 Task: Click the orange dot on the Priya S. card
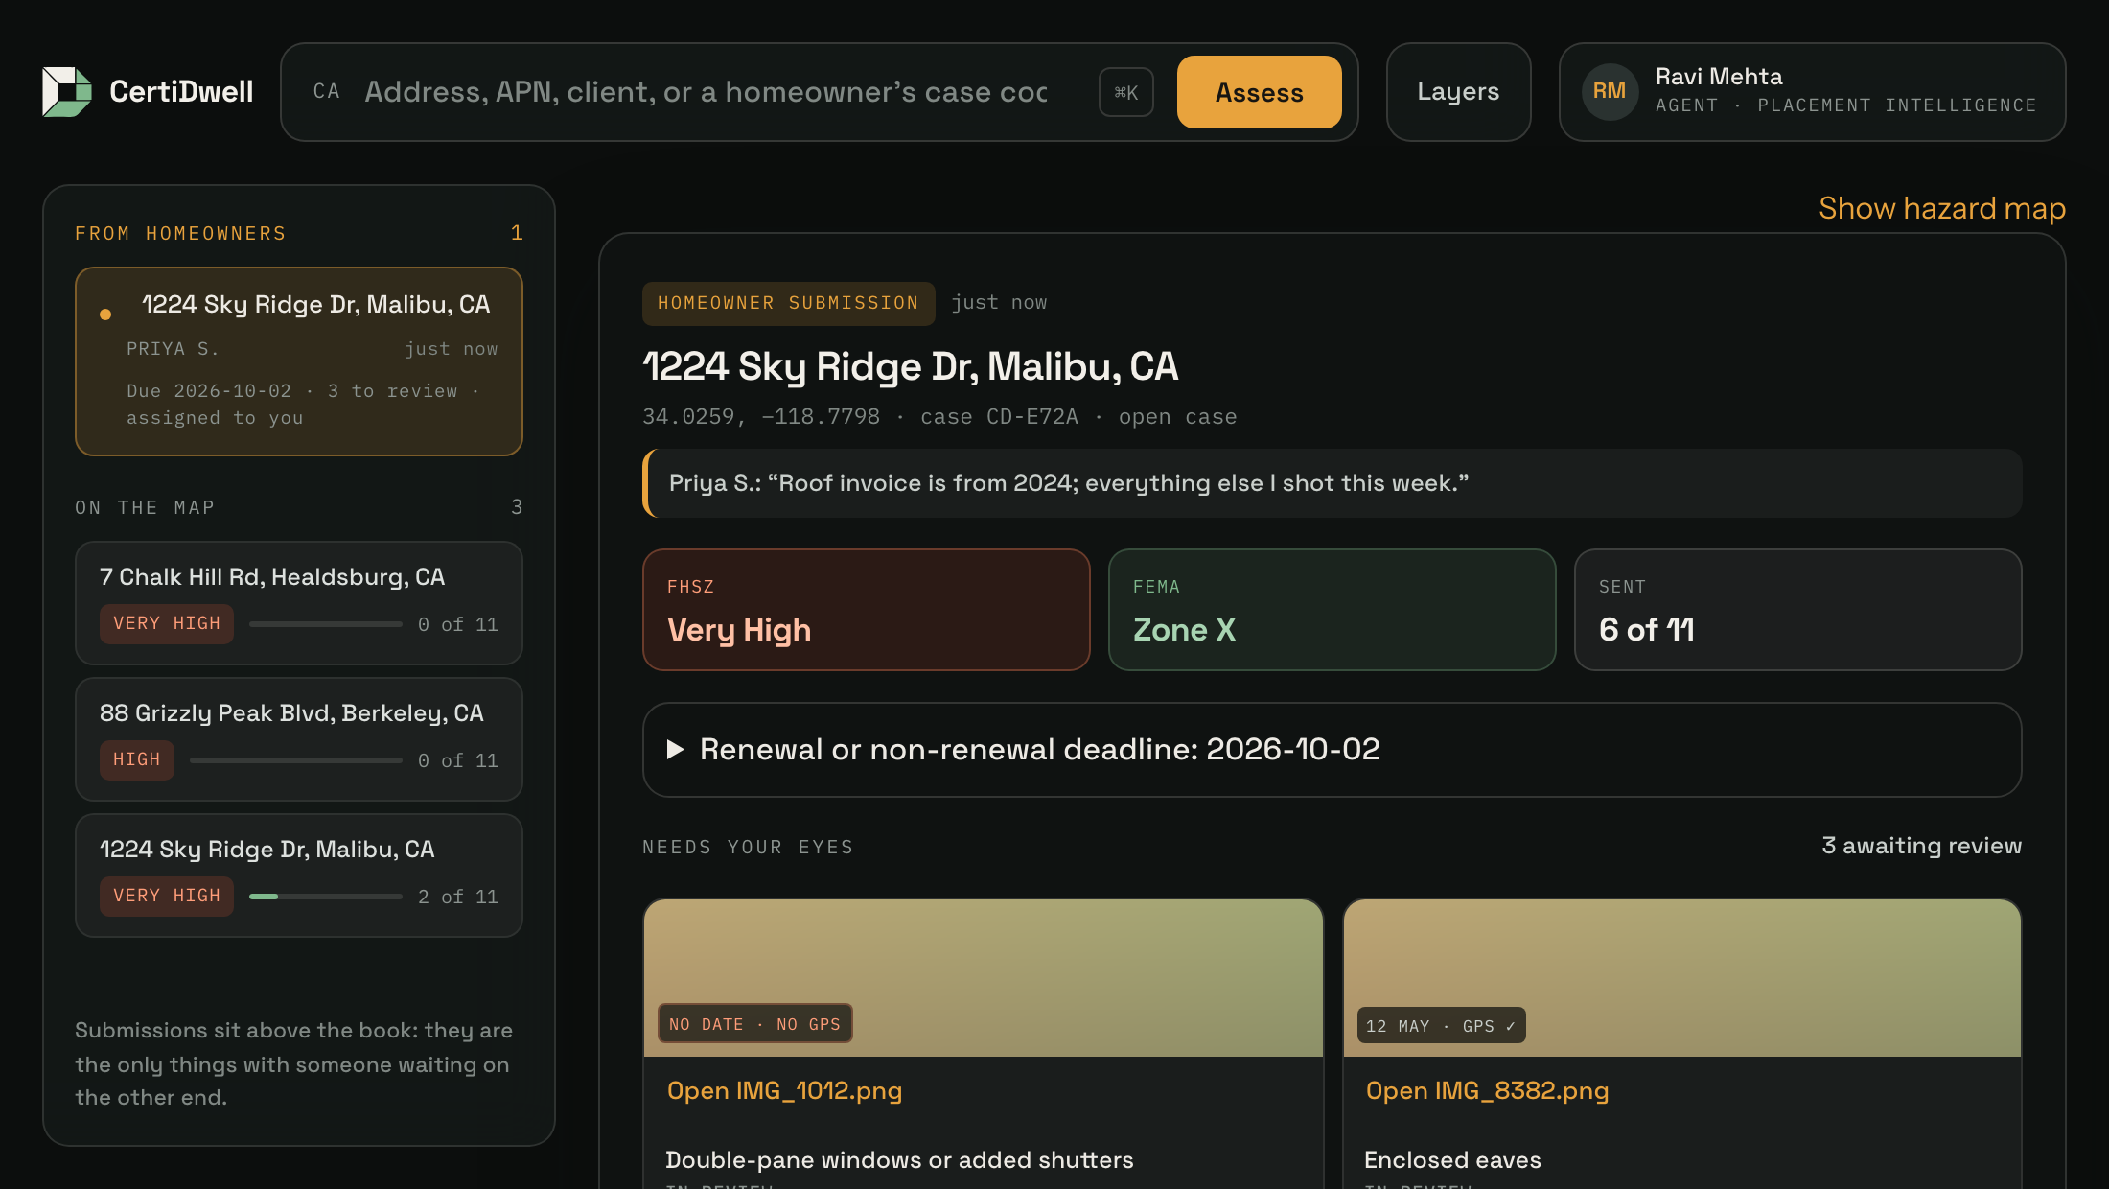[105, 315]
